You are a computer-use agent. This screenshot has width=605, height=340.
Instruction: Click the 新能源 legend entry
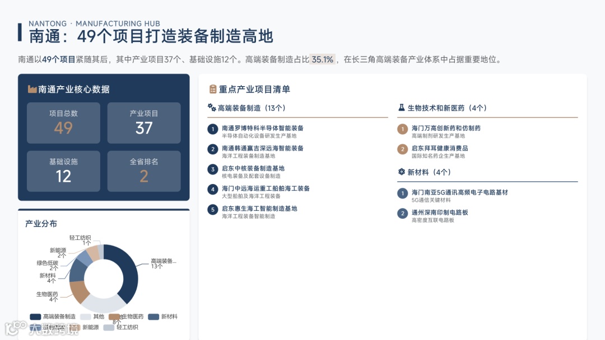pyautogui.click(x=85, y=327)
